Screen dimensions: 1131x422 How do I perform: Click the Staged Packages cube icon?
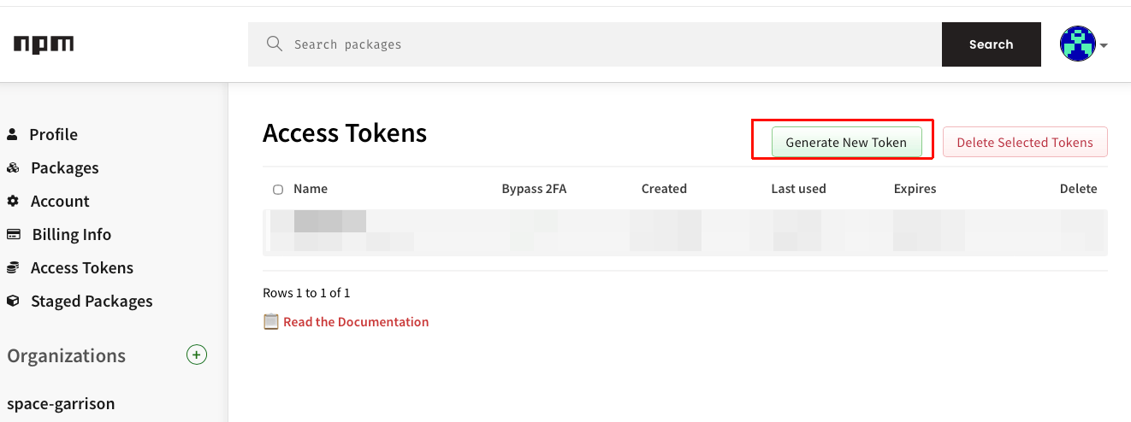click(13, 301)
